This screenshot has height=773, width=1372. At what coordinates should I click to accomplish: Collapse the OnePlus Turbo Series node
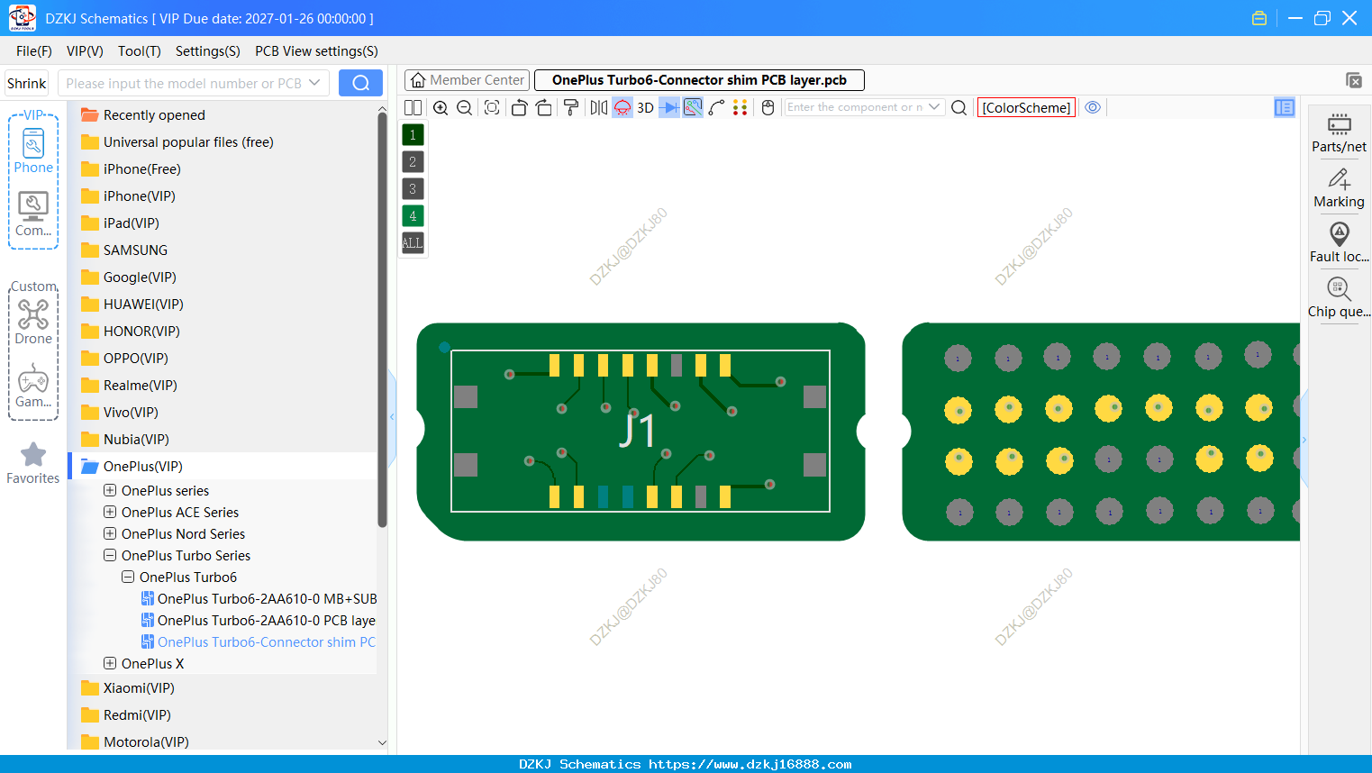tap(110, 555)
